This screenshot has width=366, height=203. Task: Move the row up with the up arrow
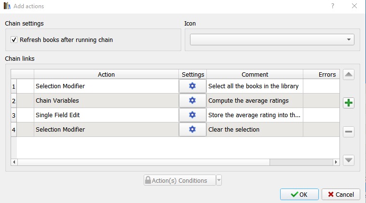click(349, 75)
